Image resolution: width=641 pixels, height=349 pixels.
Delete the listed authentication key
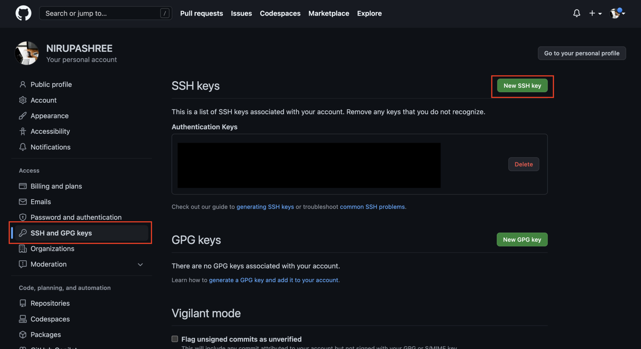(x=524, y=164)
